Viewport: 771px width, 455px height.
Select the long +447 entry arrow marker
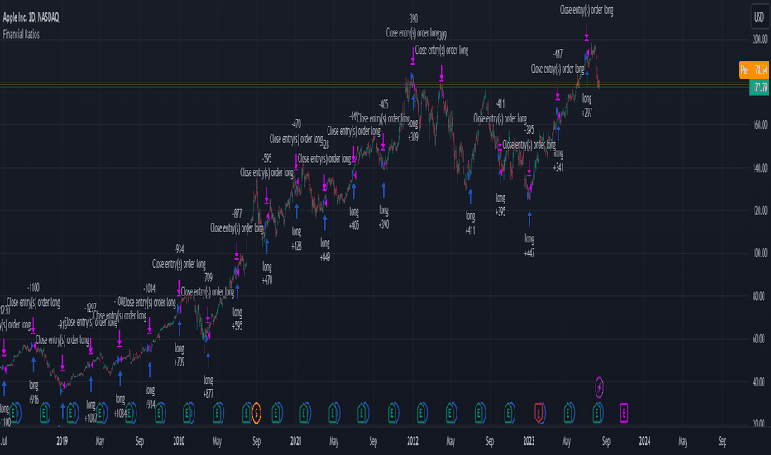tap(529, 219)
